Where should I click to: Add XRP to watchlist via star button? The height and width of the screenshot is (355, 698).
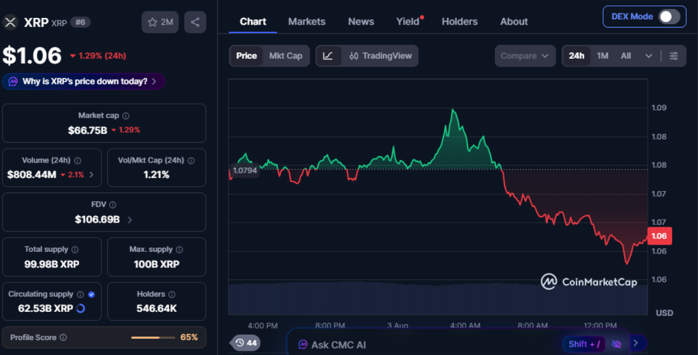[x=160, y=22]
